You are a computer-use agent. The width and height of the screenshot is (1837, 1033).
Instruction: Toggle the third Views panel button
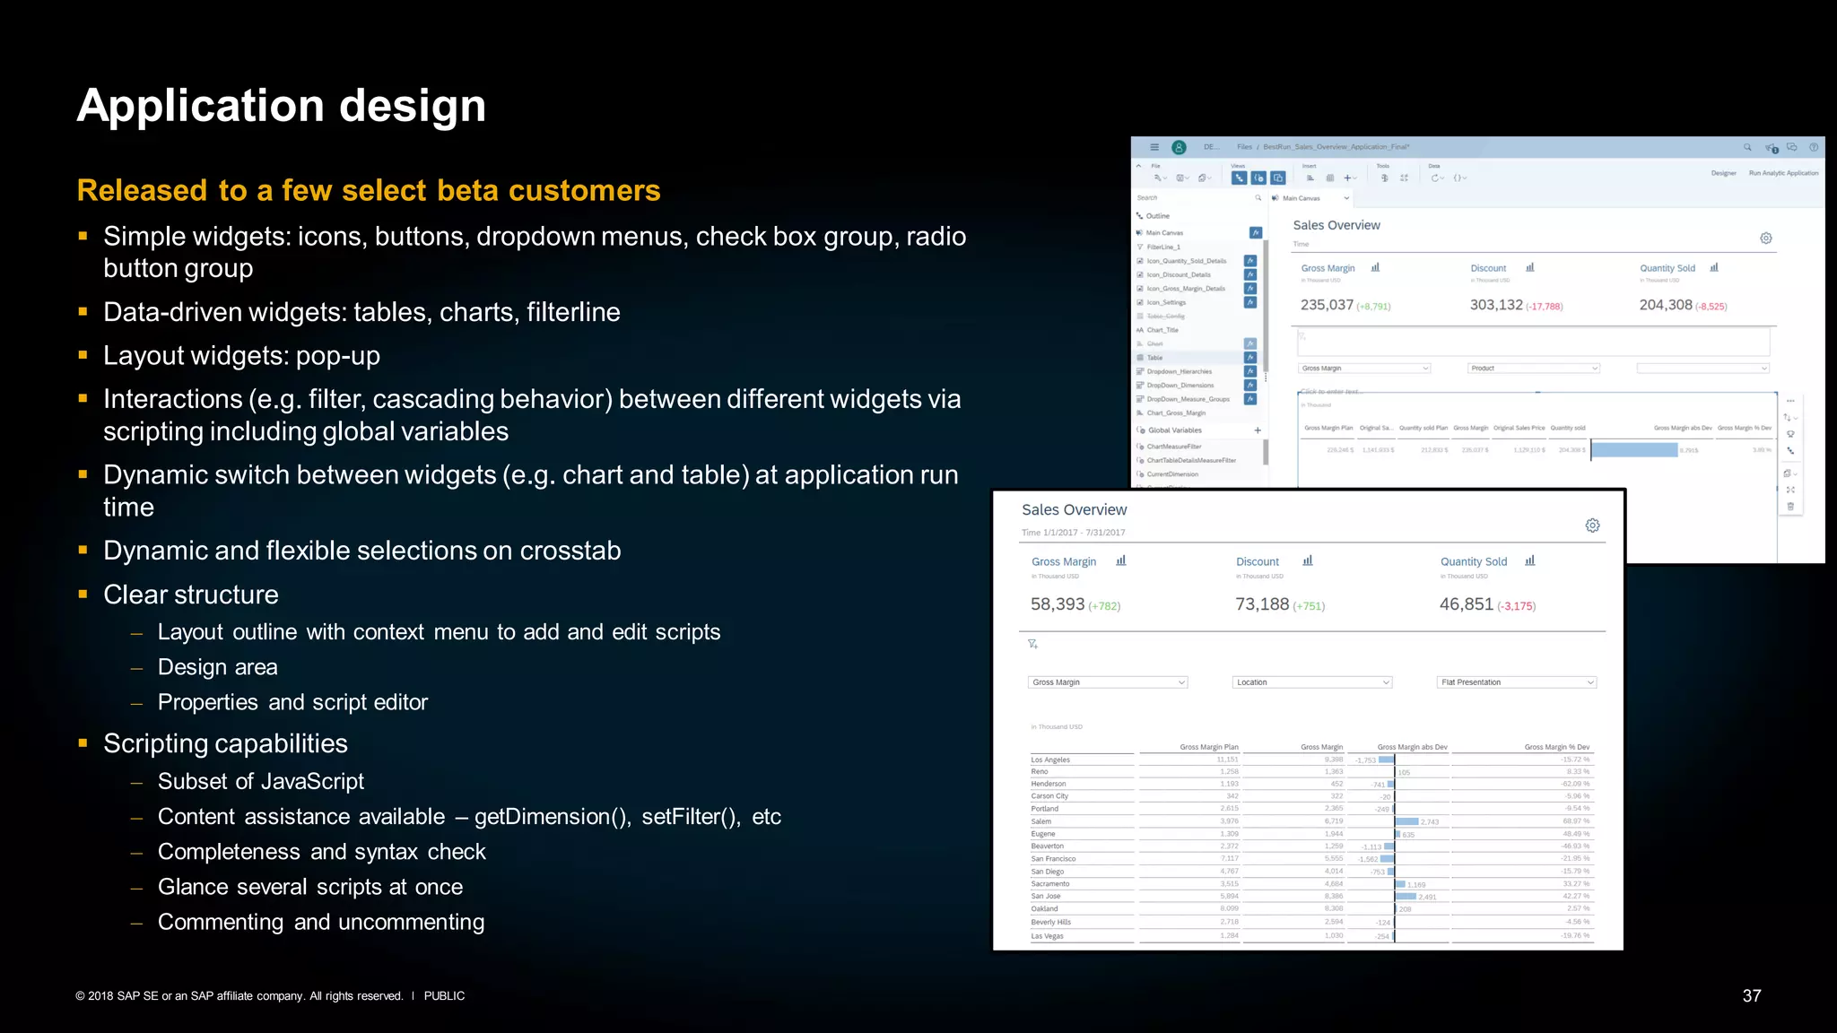click(1278, 178)
